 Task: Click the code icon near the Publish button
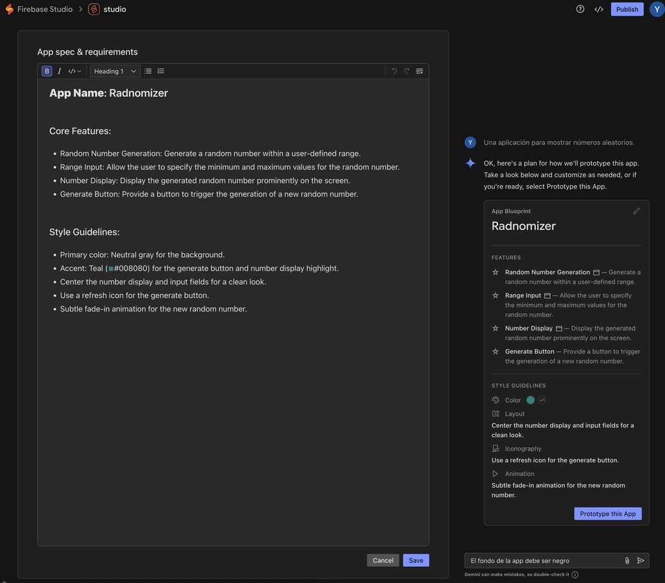pos(599,8)
